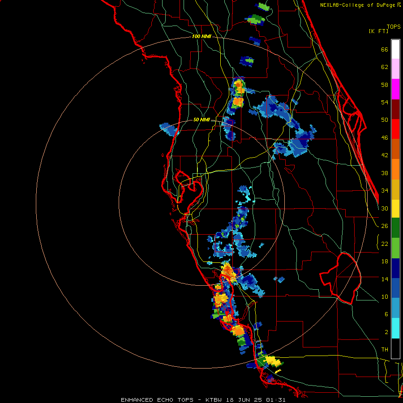Image resolution: width=403 pixels, height=403 pixels.
Task: Click the 'ENHANCED ECHO TOPS' caption text
Action: 157,400
